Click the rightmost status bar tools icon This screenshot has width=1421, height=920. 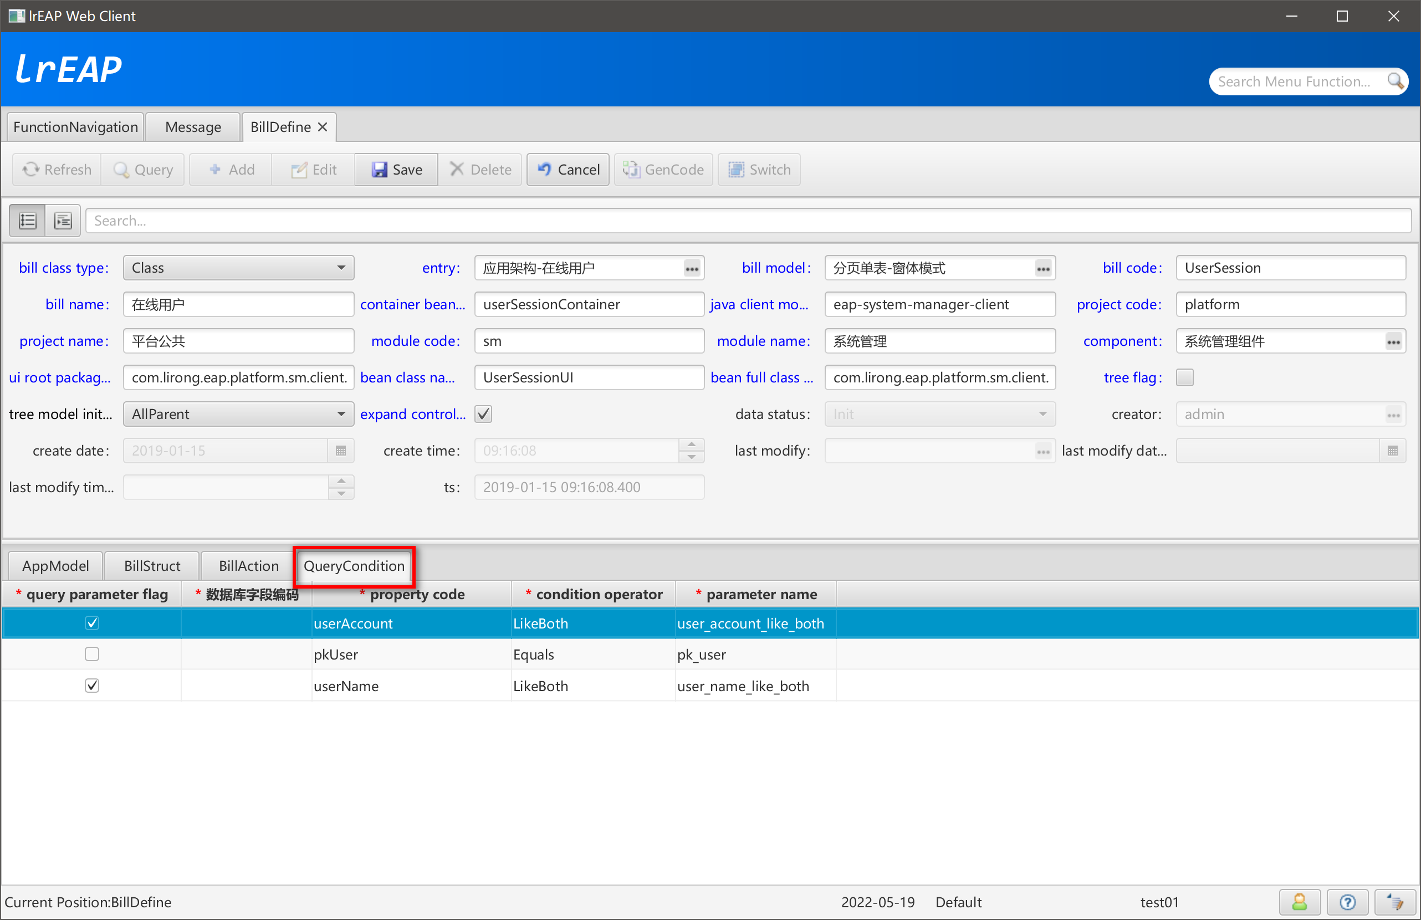[1395, 902]
